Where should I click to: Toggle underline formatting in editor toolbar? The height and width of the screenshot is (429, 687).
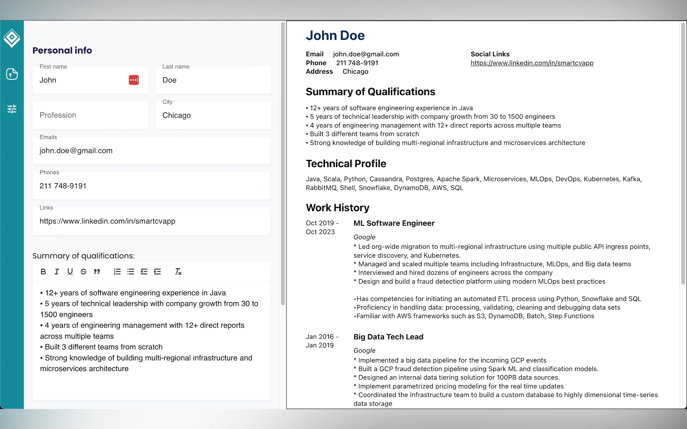(70, 272)
